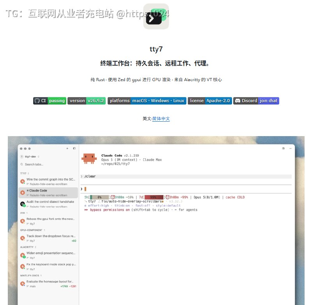Click agent icon of Claude Code row
This screenshot has width=312, height=305.
click(23, 193)
